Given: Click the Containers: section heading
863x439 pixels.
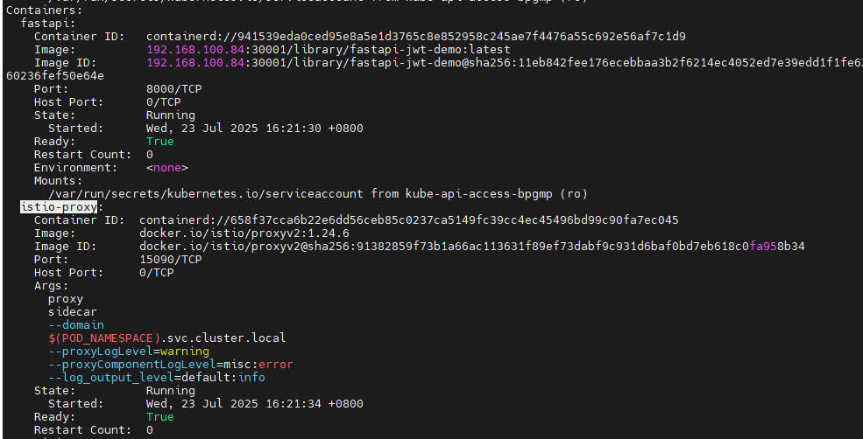Looking at the screenshot, I should click(x=44, y=10).
